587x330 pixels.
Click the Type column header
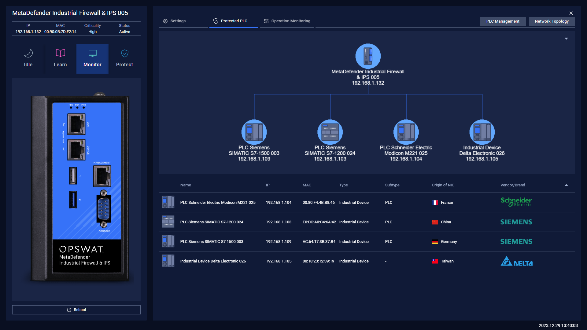pos(343,185)
